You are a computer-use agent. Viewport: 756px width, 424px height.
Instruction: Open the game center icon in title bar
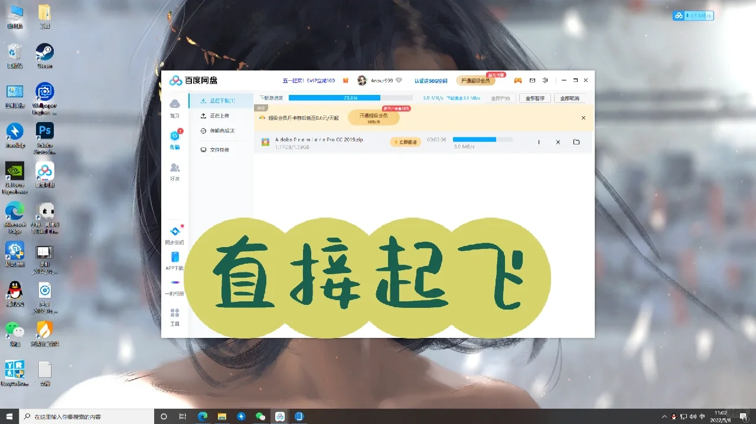(x=517, y=80)
